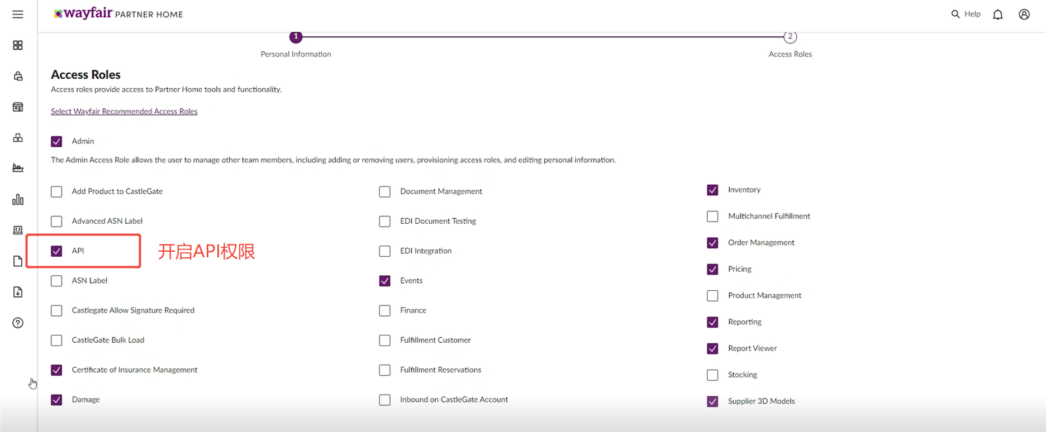Click the dashboard grid sidebar icon
Viewport: 1046px width, 432px height.
(18, 45)
